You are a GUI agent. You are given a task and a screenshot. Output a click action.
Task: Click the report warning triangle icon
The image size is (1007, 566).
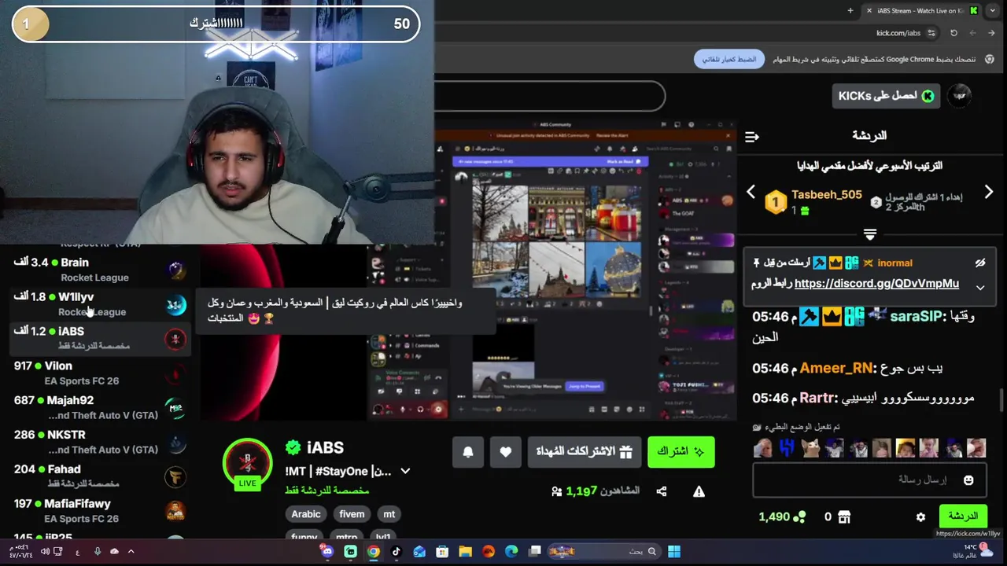(699, 491)
